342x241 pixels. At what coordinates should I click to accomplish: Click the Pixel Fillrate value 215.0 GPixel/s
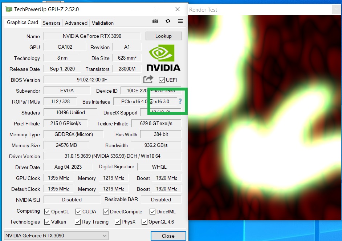(66, 123)
